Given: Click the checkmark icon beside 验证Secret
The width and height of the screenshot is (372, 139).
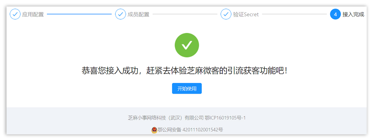Looking at the screenshot, I should point(226,14).
